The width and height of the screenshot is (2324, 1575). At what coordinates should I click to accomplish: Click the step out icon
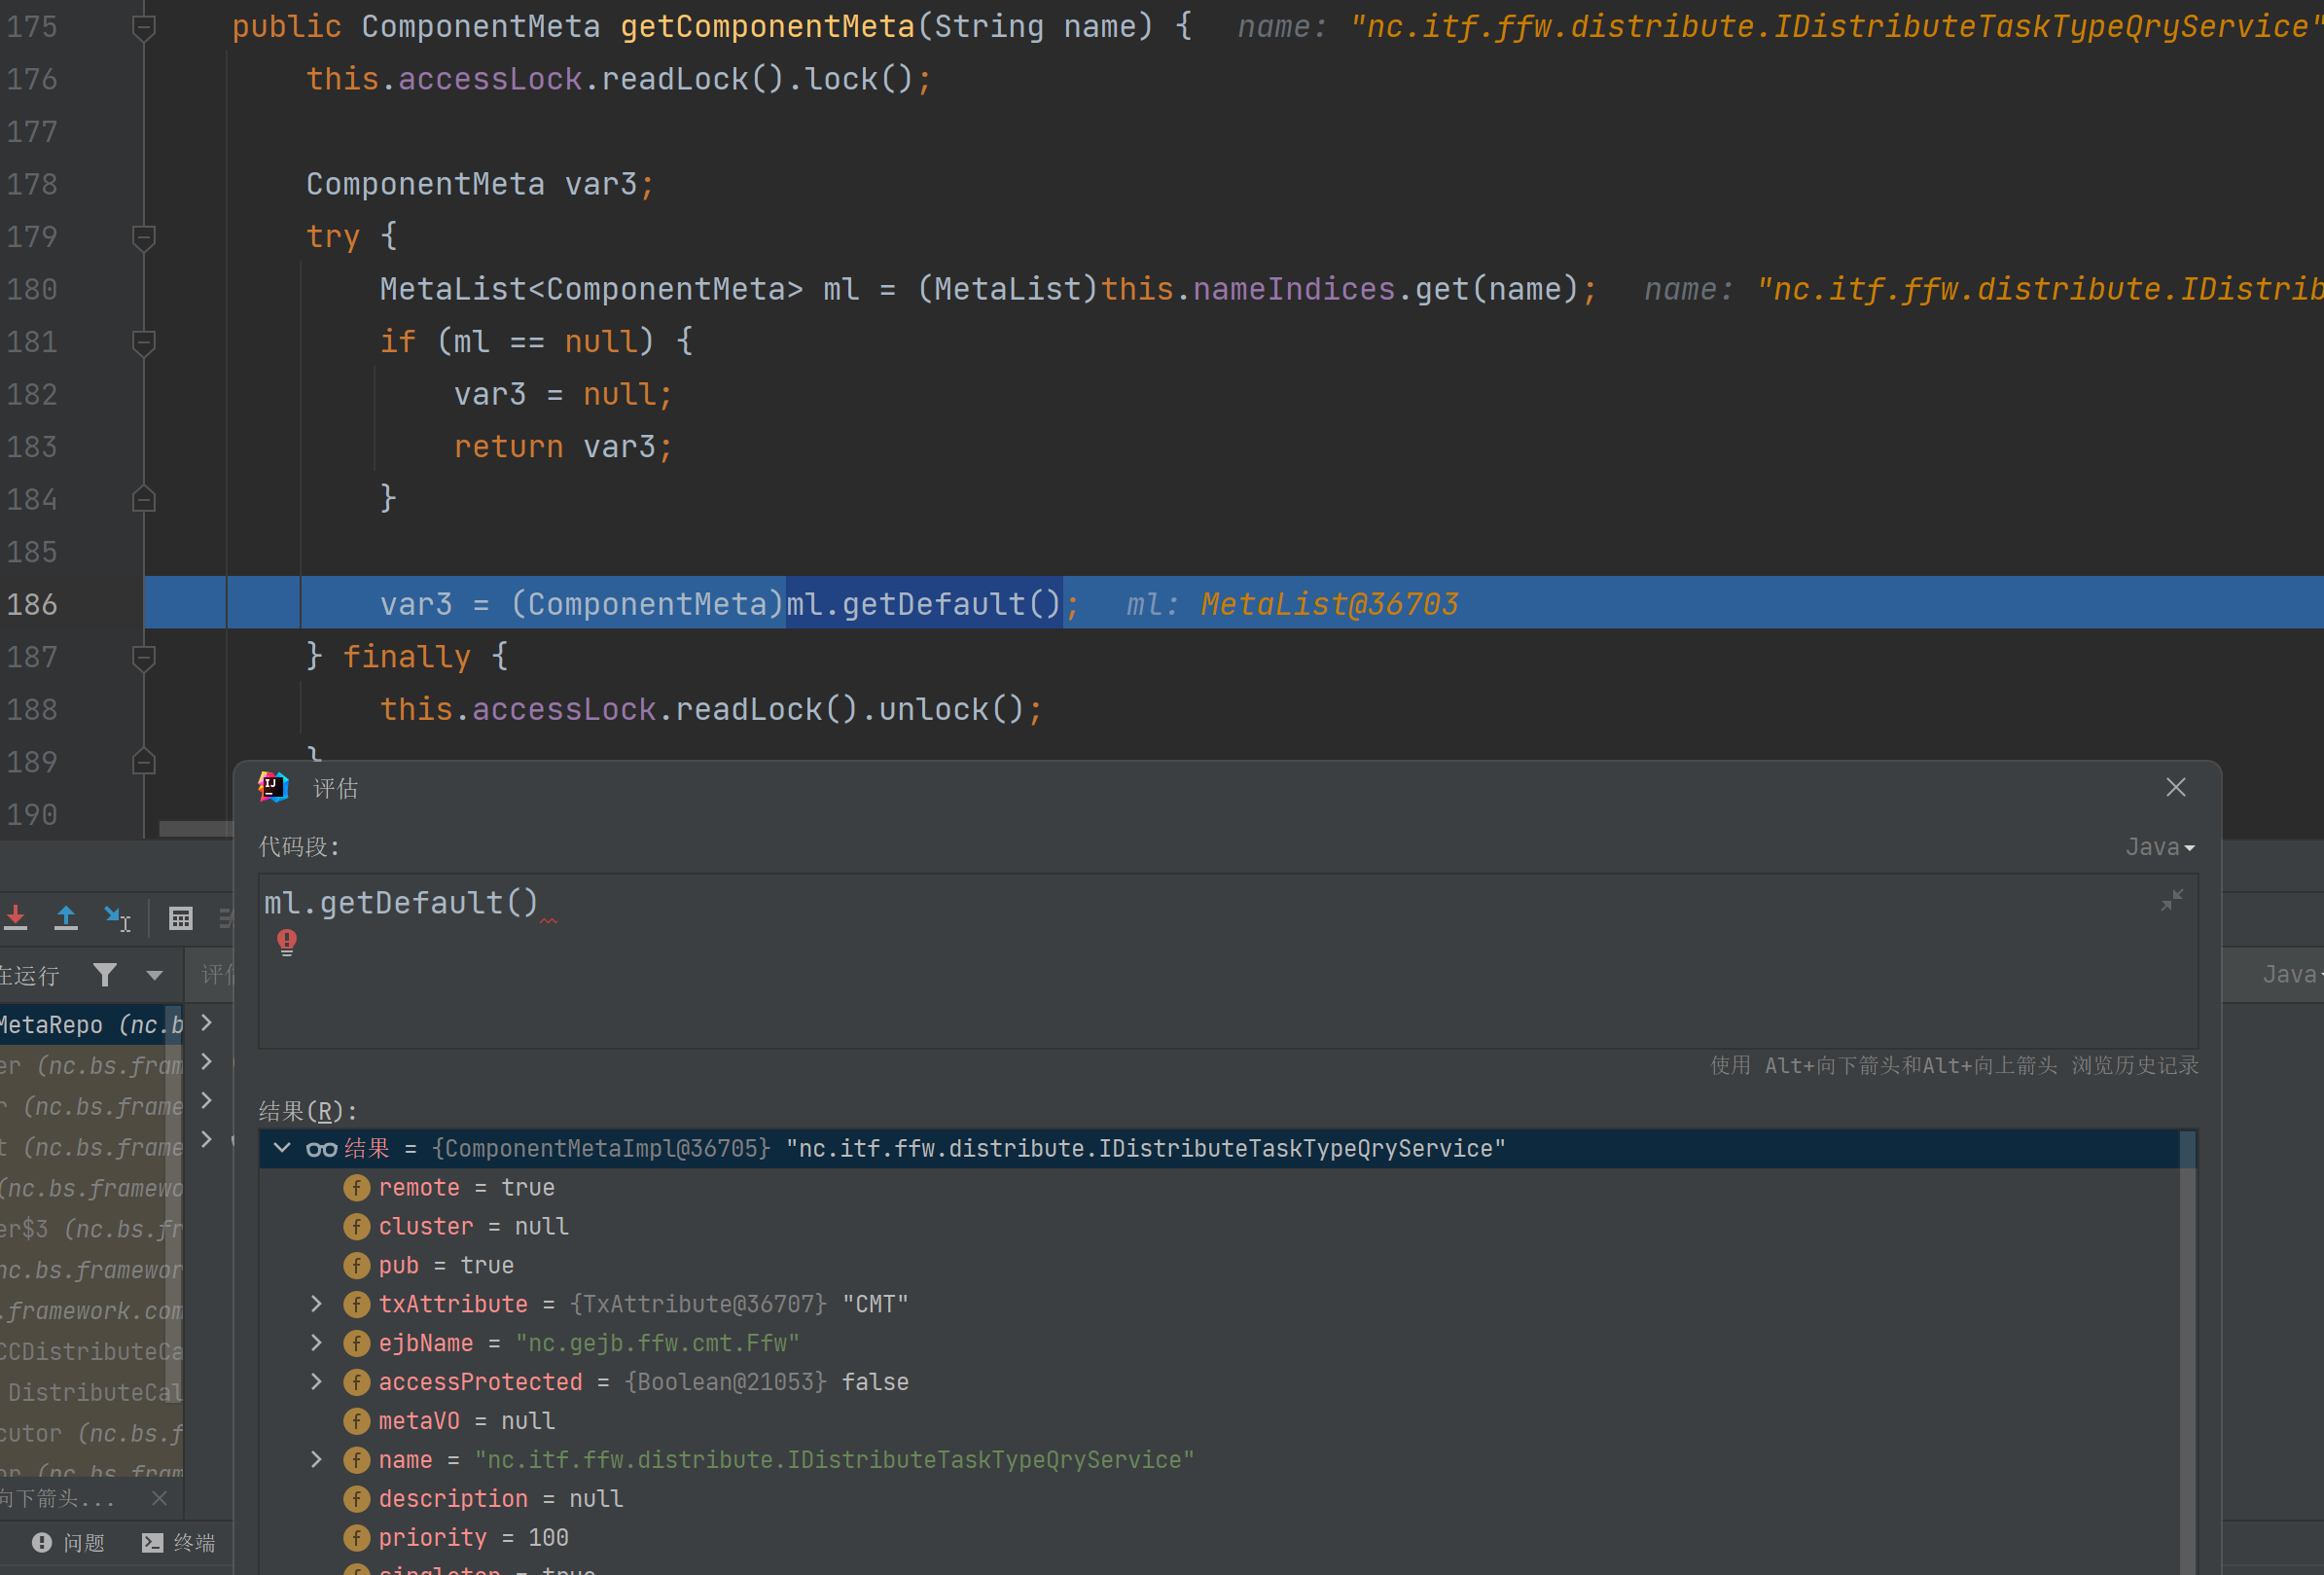point(66,917)
